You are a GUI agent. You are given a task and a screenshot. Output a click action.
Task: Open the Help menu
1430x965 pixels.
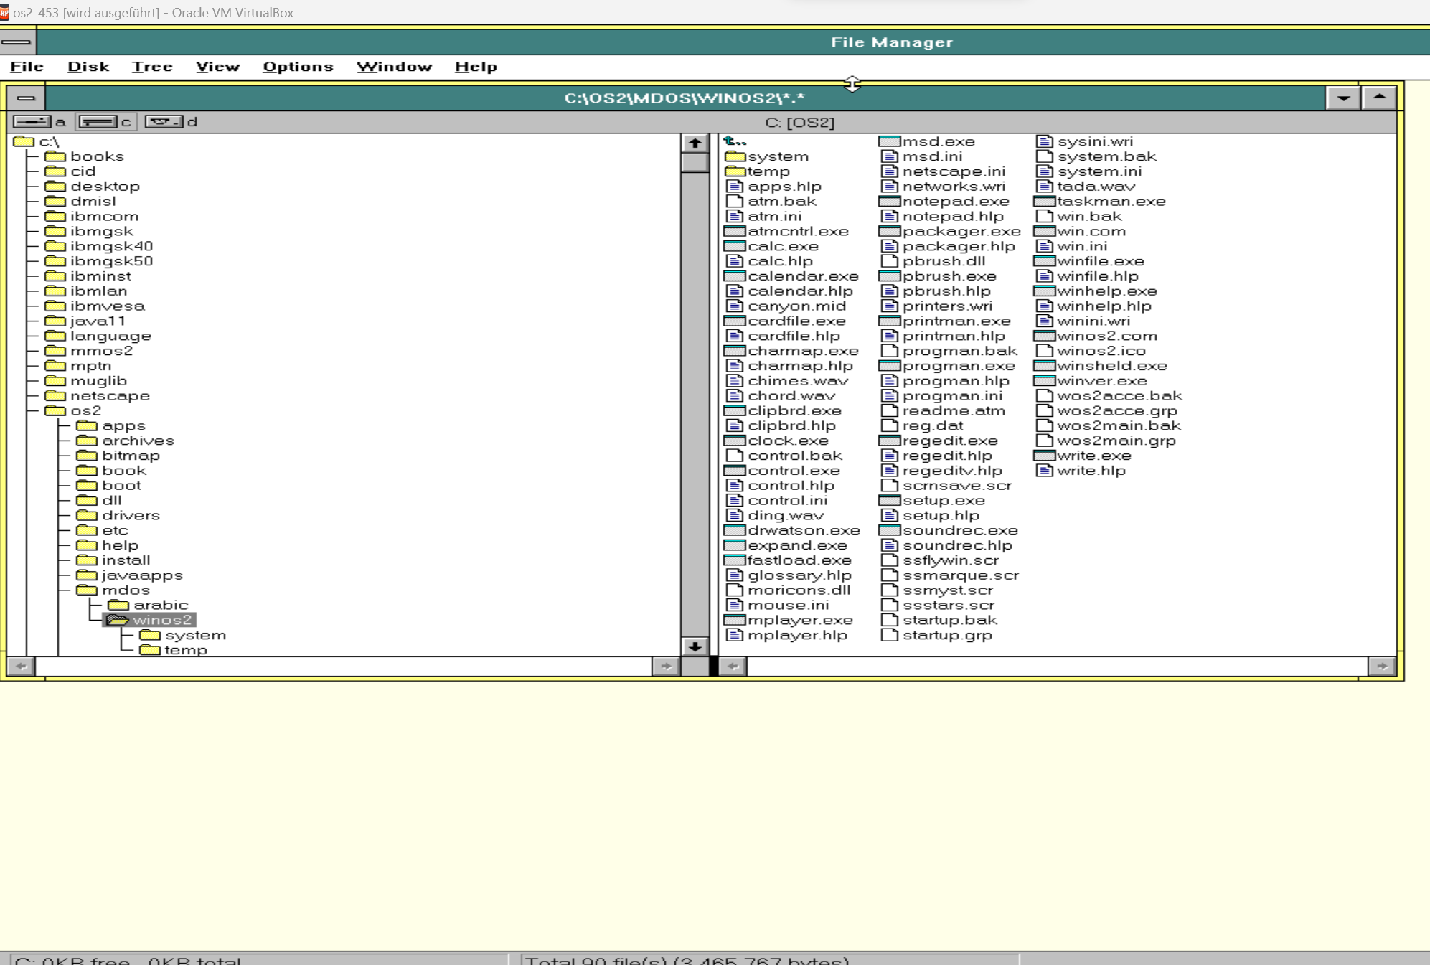[x=476, y=67]
